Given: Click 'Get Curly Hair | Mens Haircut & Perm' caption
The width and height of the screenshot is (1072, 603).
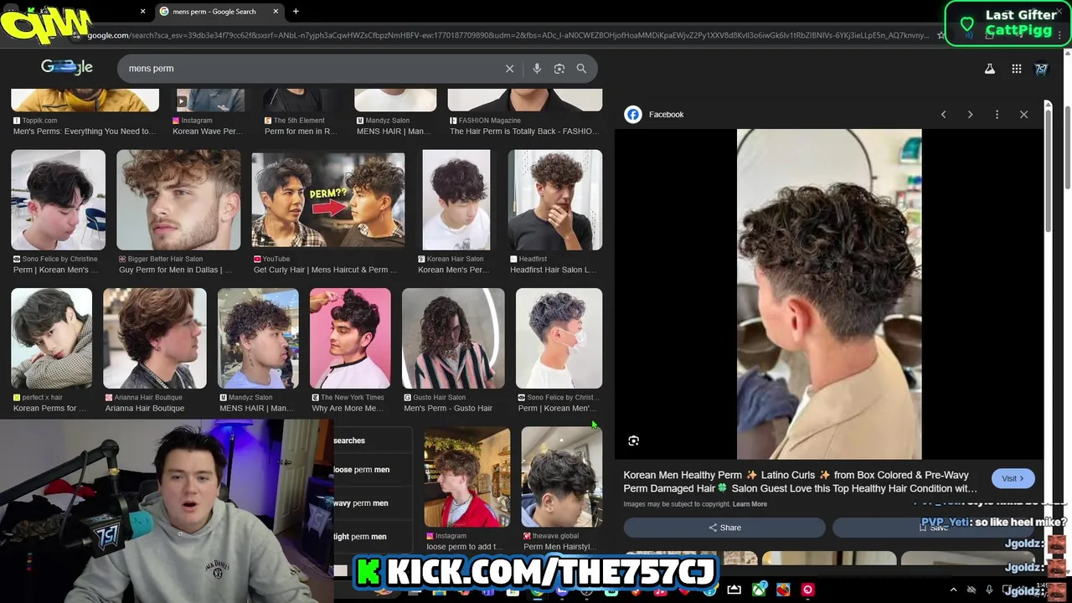Looking at the screenshot, I should [326, 270].
